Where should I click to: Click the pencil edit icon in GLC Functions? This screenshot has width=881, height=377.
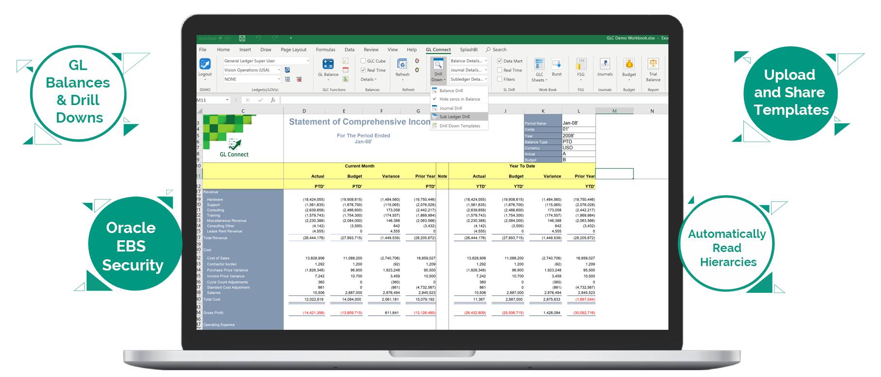(345, 61)
